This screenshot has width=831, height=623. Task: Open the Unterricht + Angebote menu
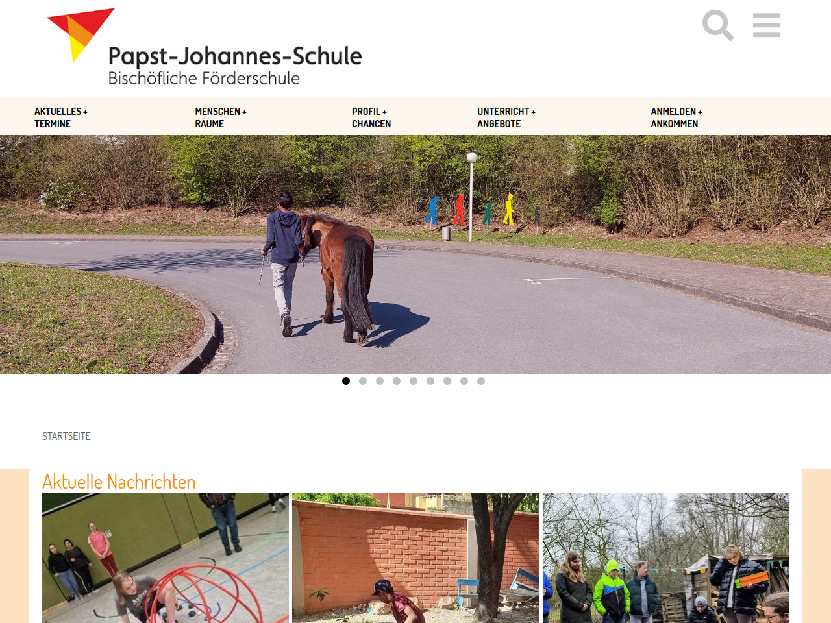coord(506,117)
